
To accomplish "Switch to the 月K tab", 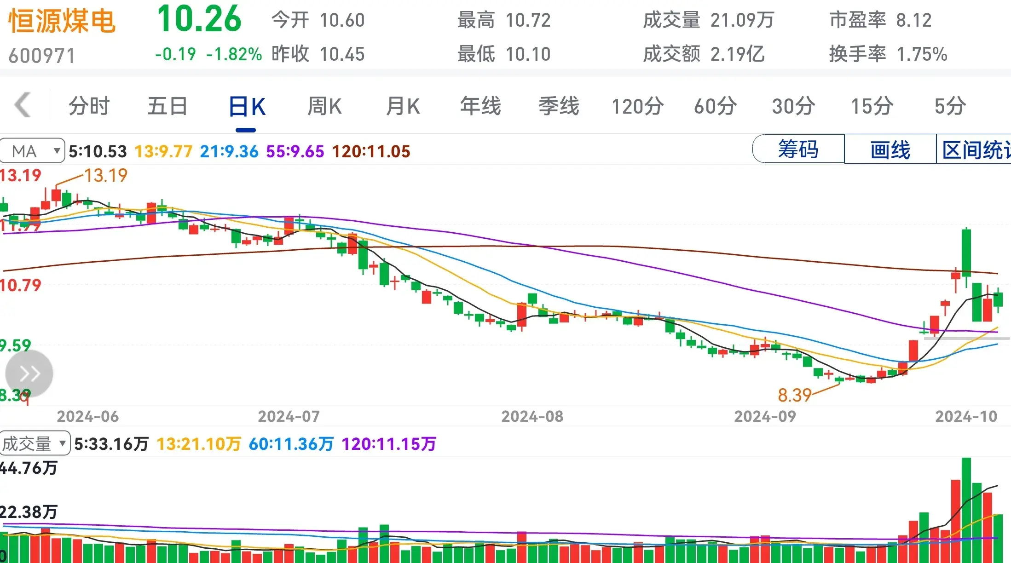I will (x=403, y=106).
